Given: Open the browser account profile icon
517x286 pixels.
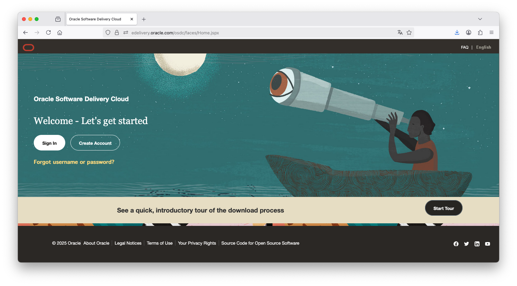Looking at the screenshot, I should click(x=469, y=32).
